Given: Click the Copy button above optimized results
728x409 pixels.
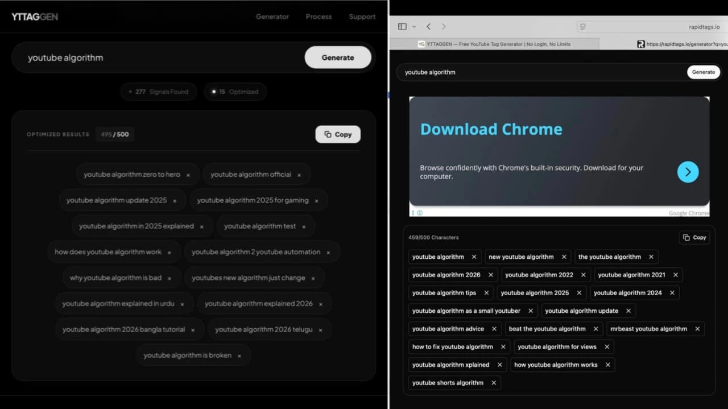Looking at the screenshot, I should (338, 134).
